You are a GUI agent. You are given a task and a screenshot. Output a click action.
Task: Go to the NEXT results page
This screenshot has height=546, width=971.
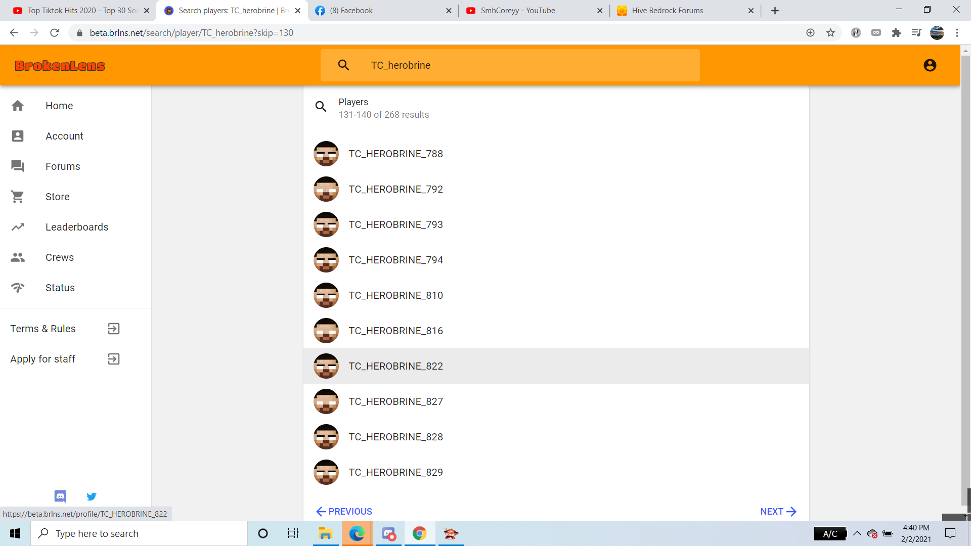(x=778, y=512)
